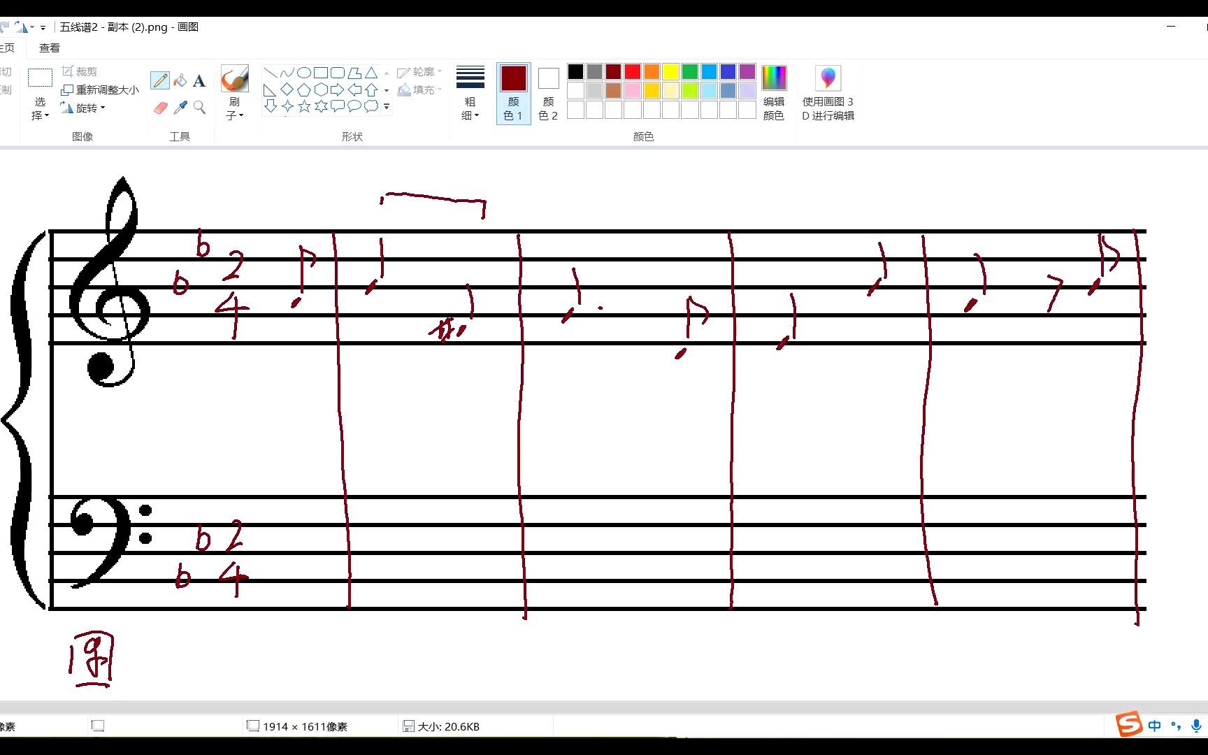Choose the Up arrow shape
Image resolution: width=1208 pixels, height=755 pixels.
[x=371, y=89]
